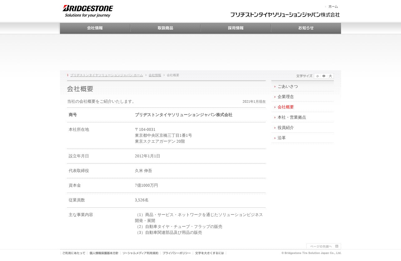Screen dimensions: 401x261
Task: Click the intro text 当社の会社概要をご紹介いたします。
Action: click(x=101, y=101)
